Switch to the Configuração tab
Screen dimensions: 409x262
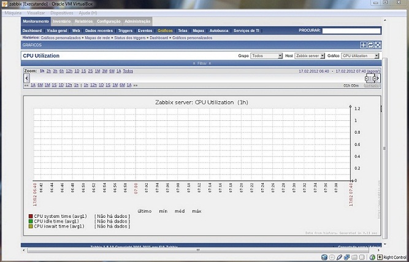pyautogui.click(x=109, y=21)
